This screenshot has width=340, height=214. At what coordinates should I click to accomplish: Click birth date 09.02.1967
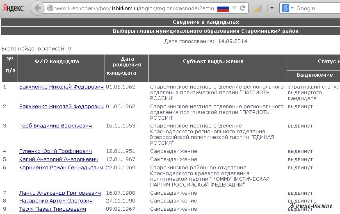pyautogui.click(x=121, y=209)
